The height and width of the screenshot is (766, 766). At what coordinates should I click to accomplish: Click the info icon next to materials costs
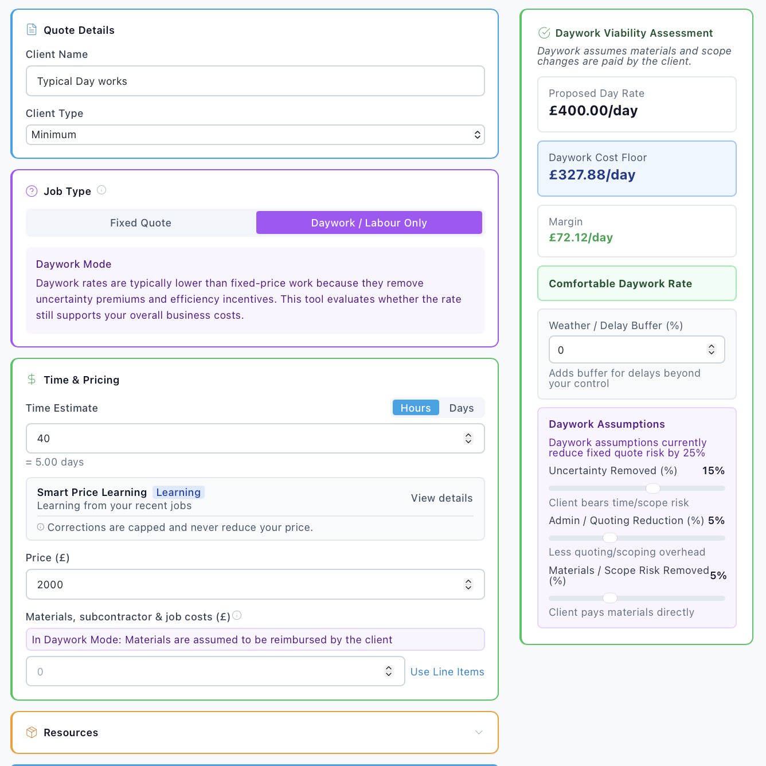coord(237,615)
